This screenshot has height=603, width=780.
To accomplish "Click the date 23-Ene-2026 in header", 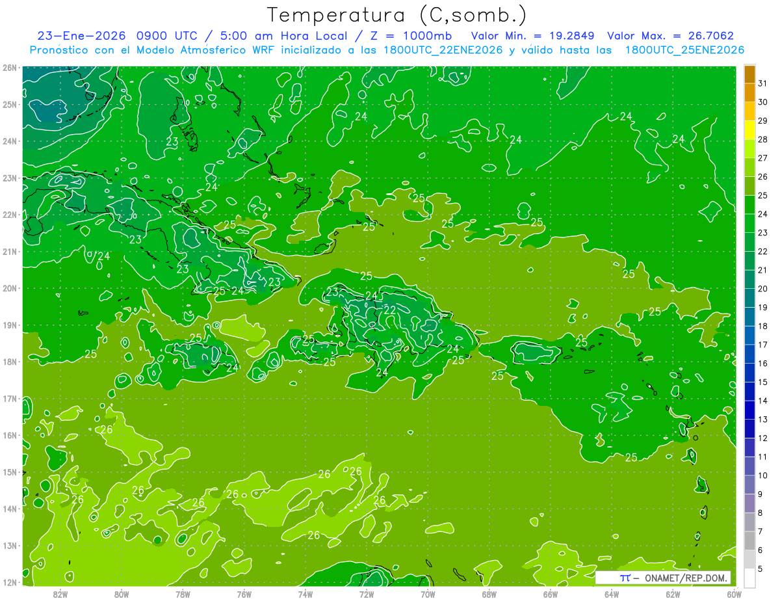I will tap(81, 36).
